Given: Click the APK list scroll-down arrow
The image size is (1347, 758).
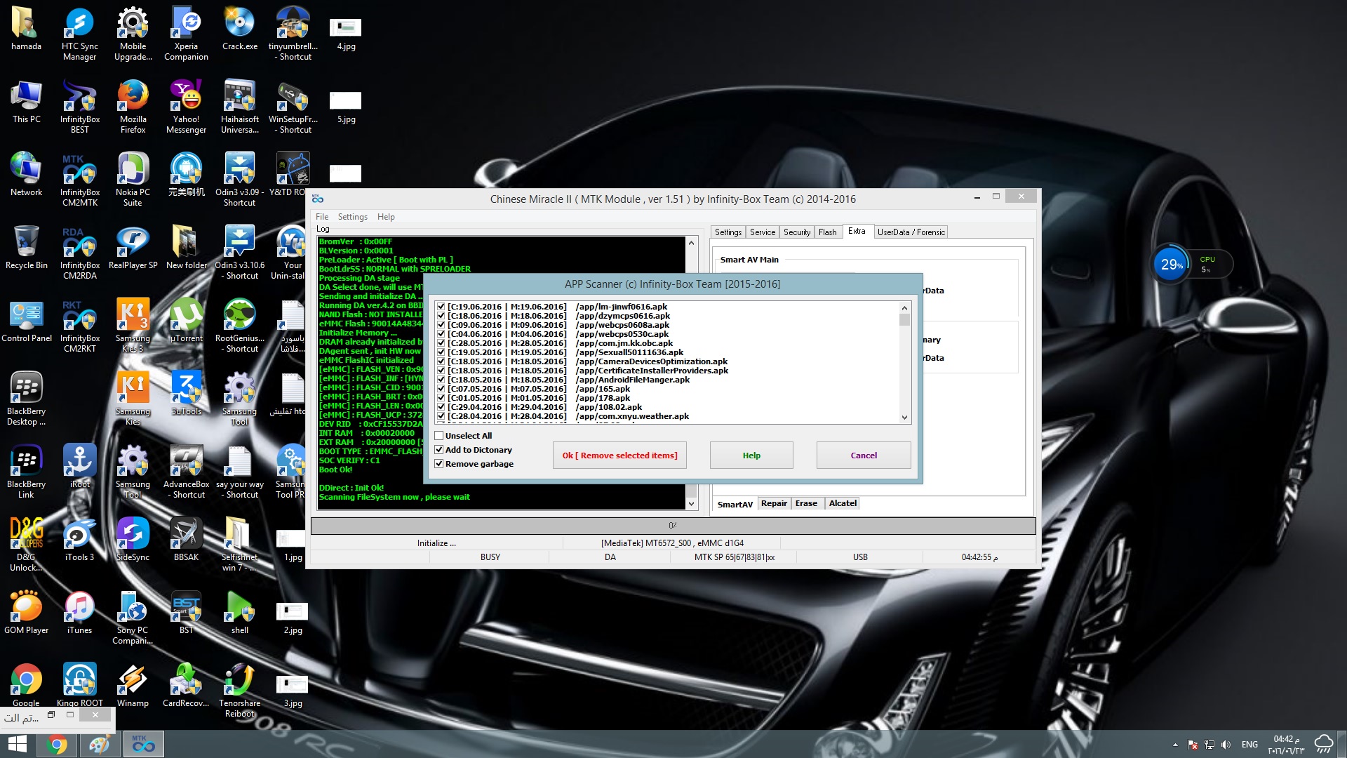Looking at the screenshot, I should coord(904,417).
